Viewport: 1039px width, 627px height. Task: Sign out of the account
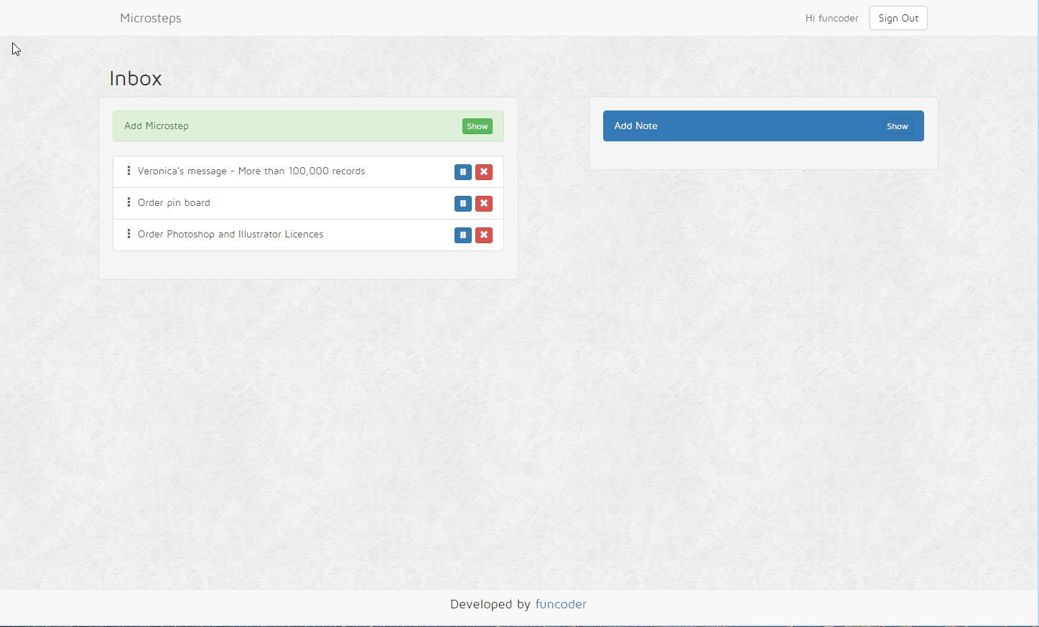(898, 19)
